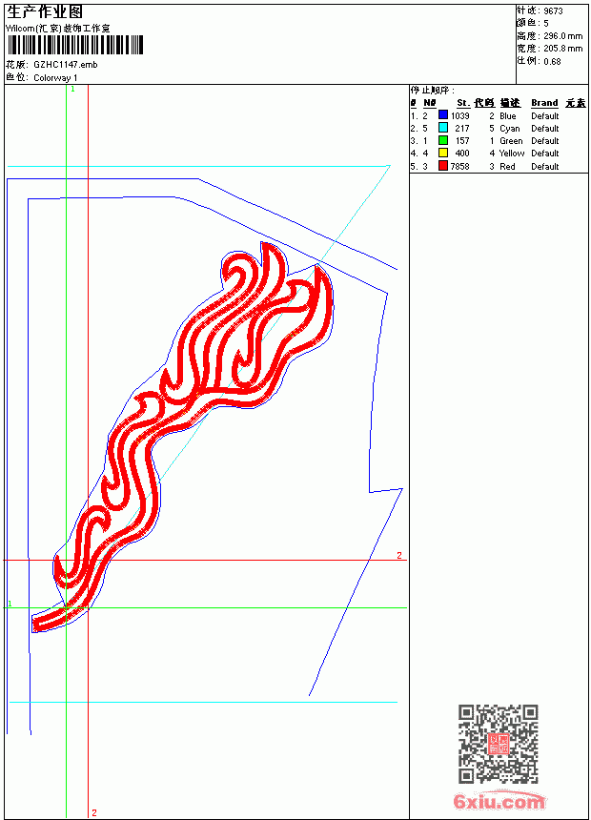The width and height of the screenshot is (591, 820).
Task: Click the red number 2 marker at right
Action: tap(399, 555)
